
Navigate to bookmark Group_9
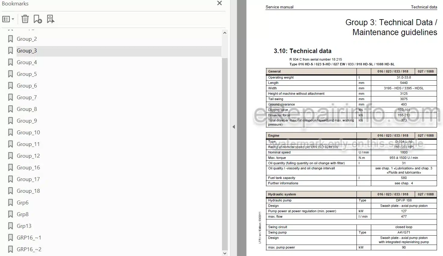(x=27, y=121)
